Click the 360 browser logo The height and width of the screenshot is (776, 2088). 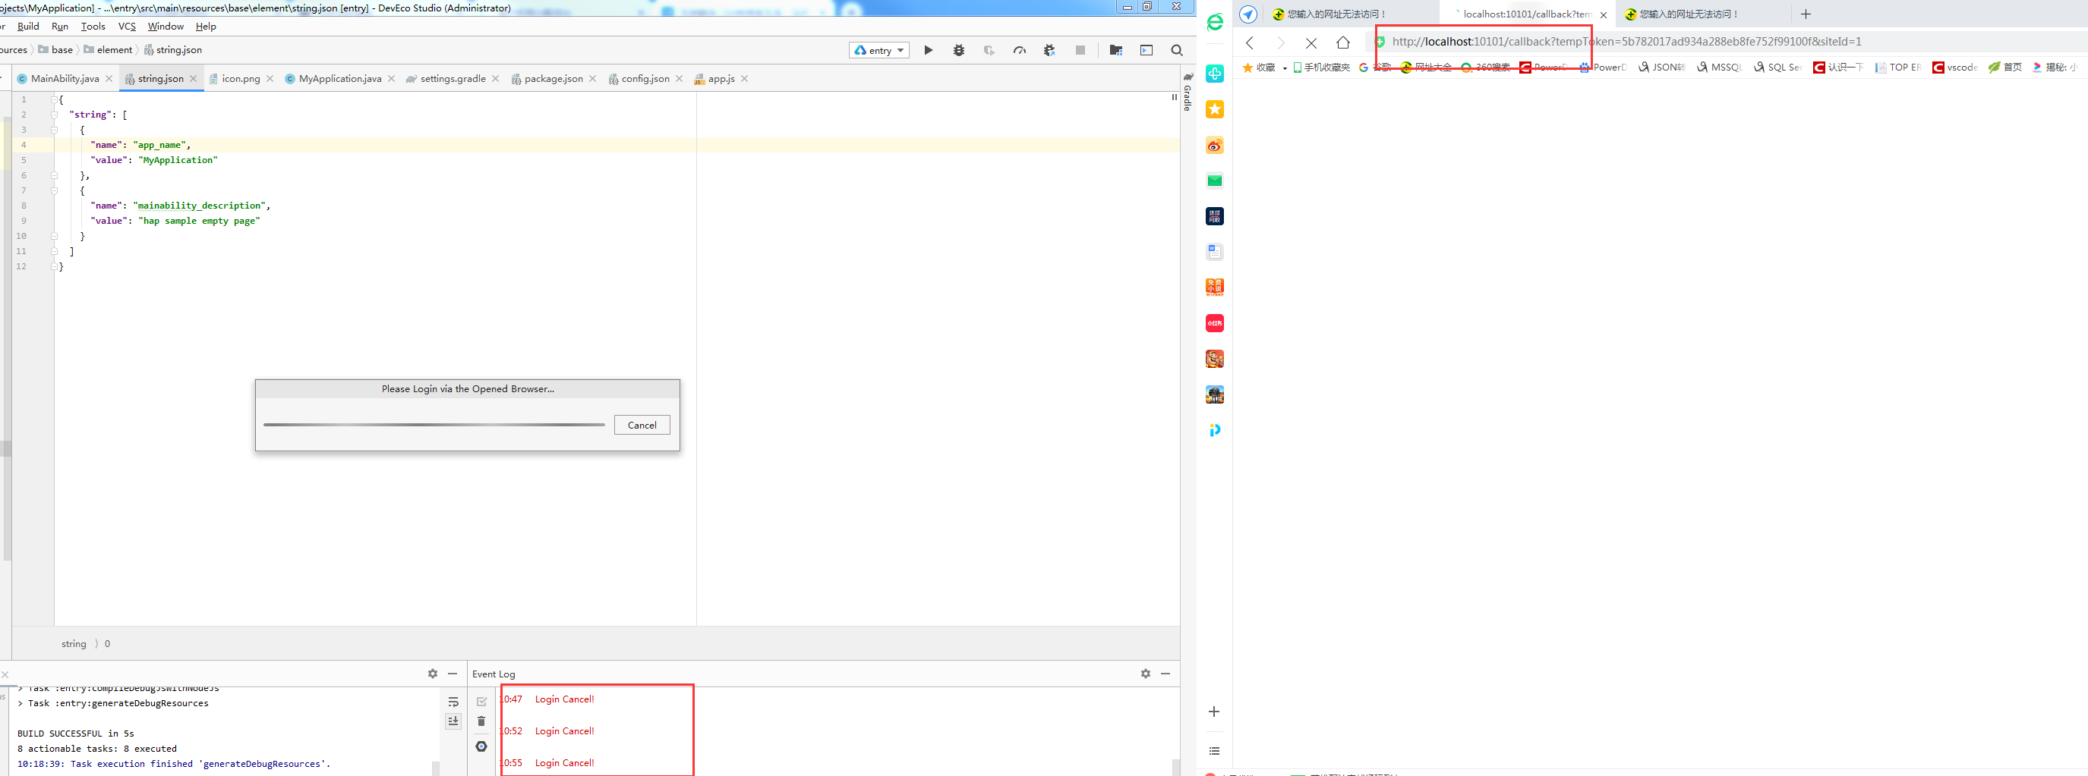point(1214,23)
